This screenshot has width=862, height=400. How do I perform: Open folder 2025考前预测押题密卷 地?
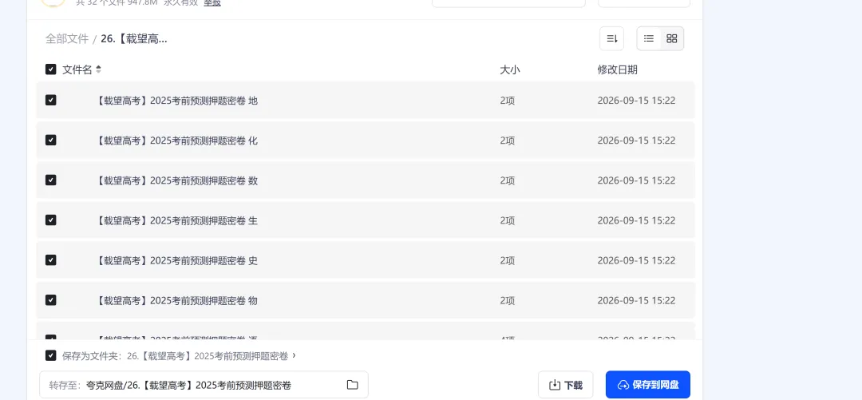[176, 101]
